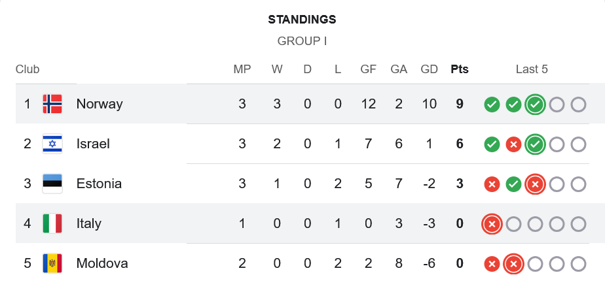Viewport: 605px width, 294px height.
Task: Click the Estonia flag icon
Action: (x=52, y=184)
